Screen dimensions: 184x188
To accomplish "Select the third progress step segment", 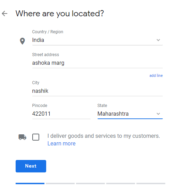I will (x=90, y=183).
